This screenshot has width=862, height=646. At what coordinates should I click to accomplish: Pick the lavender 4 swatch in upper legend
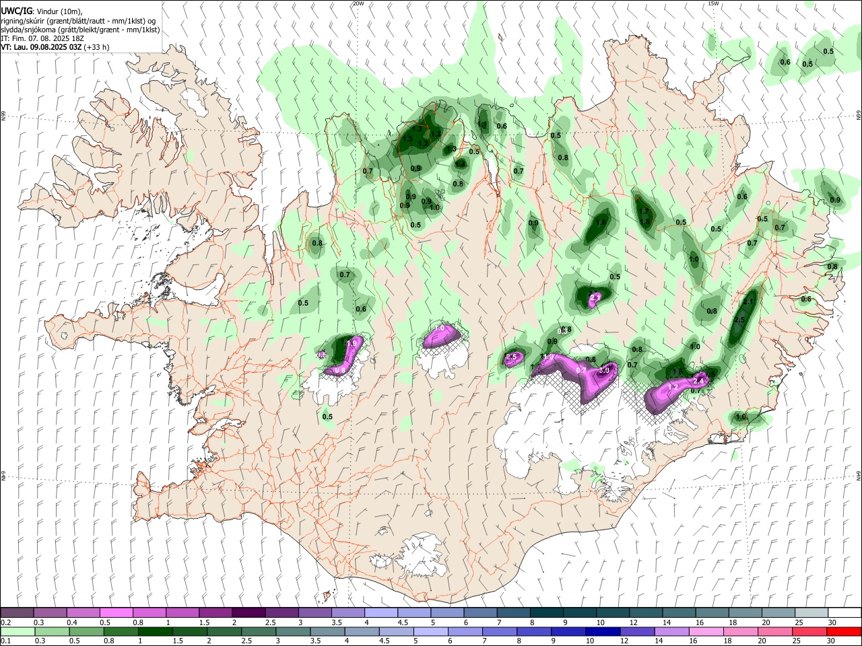pos(381,612)
